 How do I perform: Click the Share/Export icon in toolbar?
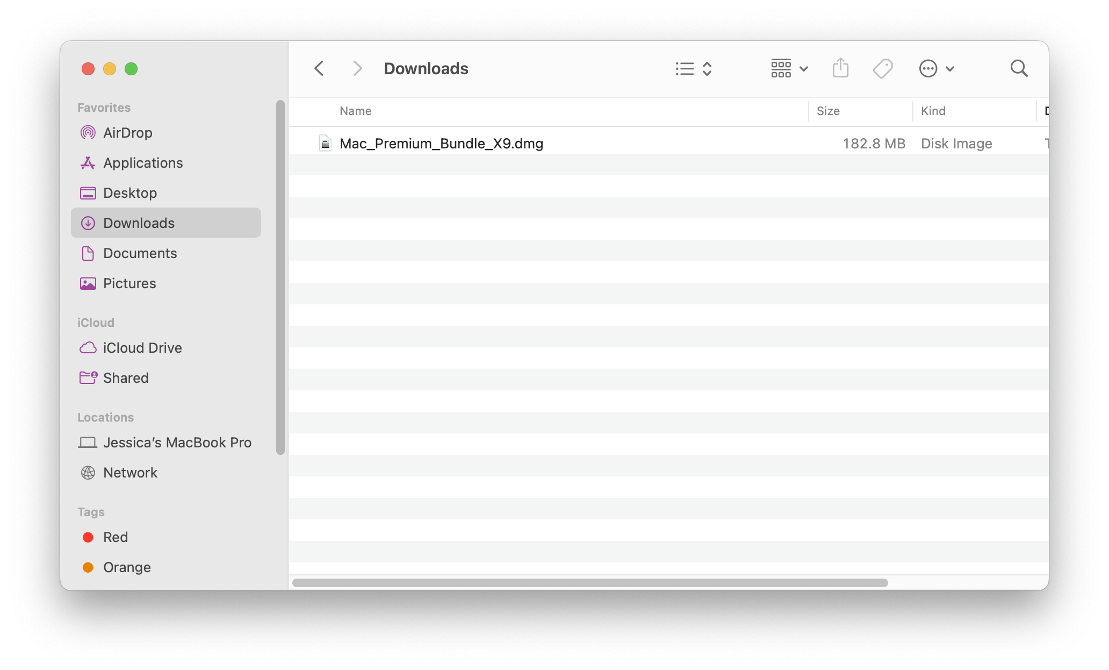(x=841, y=69)
